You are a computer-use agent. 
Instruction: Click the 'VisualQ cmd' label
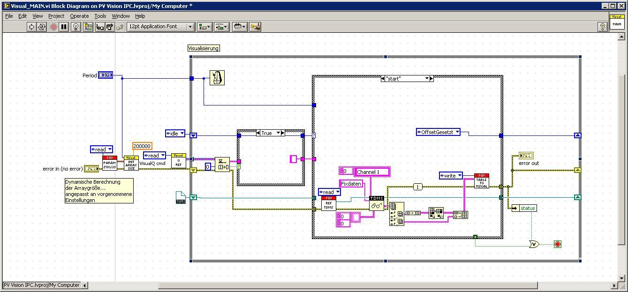(x=152, y=164)
